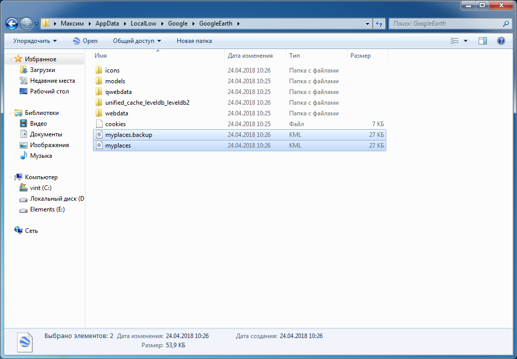Open the Упорядочить dropdown menu
517x359 pixels.
[x=35, y=41]
